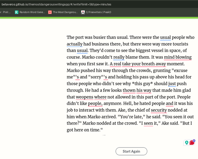Viewport: 198px width, 159px height.
Task: Click the green Grammarly-style extension icon
Action: (x=187, y=143)
